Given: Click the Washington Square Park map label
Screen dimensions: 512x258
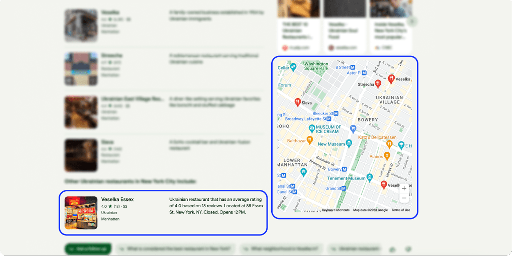Looking at the screenshot, I should coord(316,66).
